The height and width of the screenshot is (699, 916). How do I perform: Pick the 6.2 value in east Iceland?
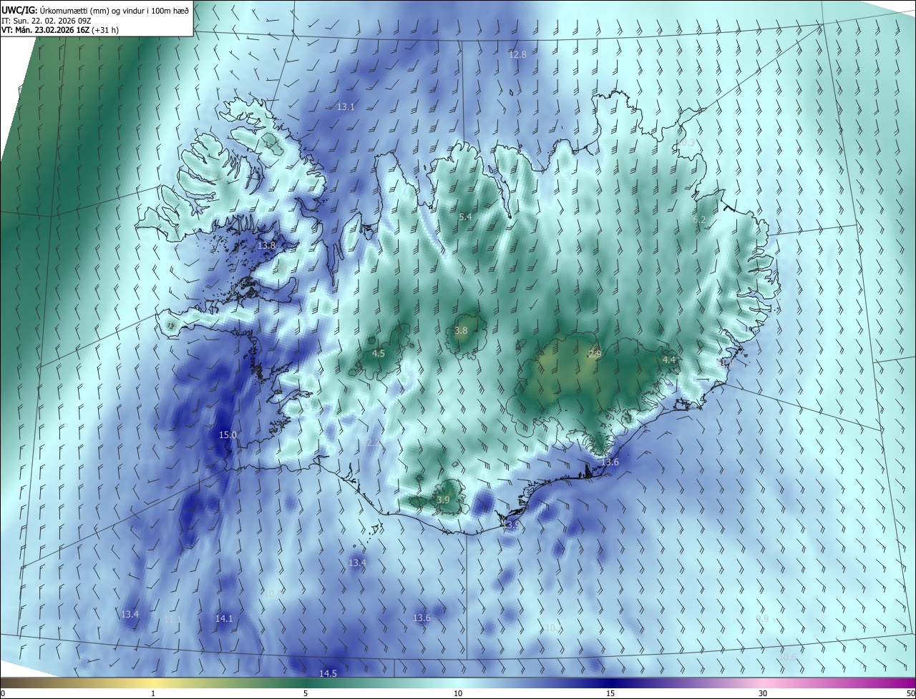699,220
